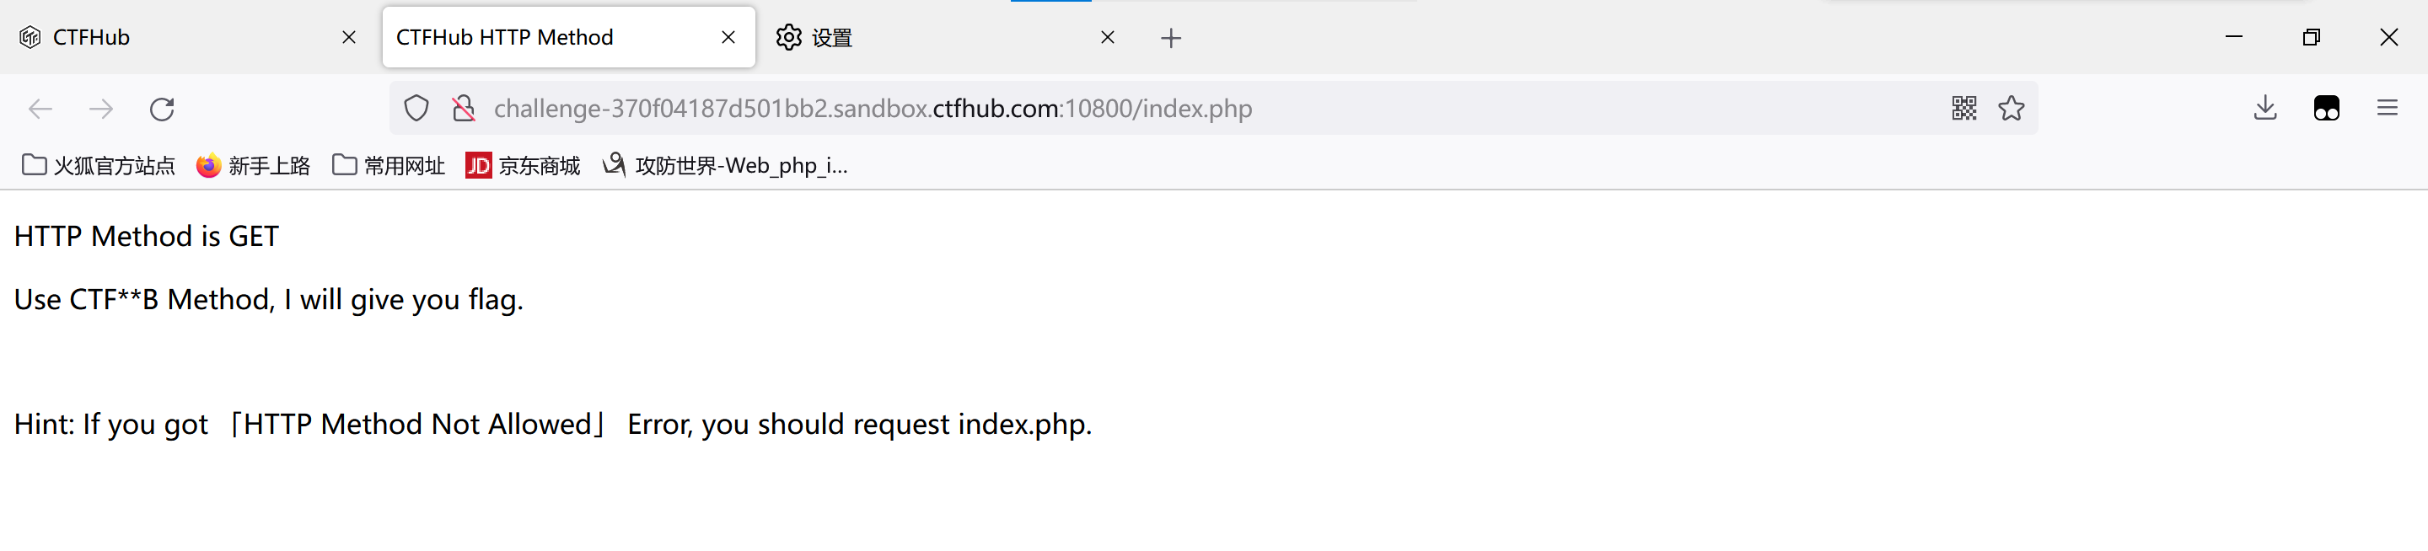Go back to previous page
Screen dimensions: 2428x551
coord(40,110)
